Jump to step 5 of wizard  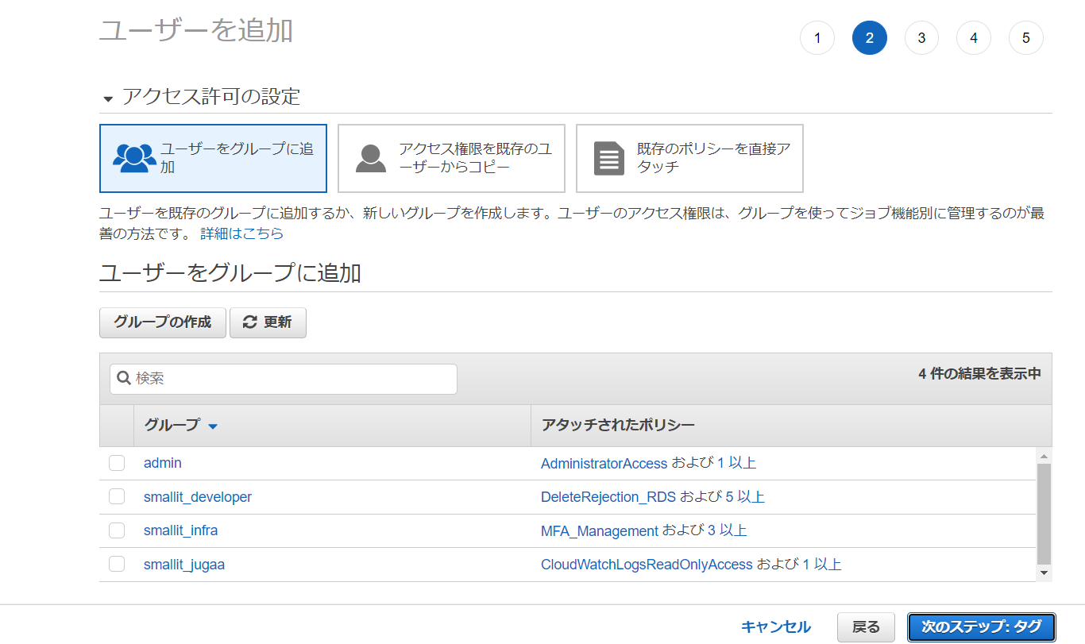1025,38
